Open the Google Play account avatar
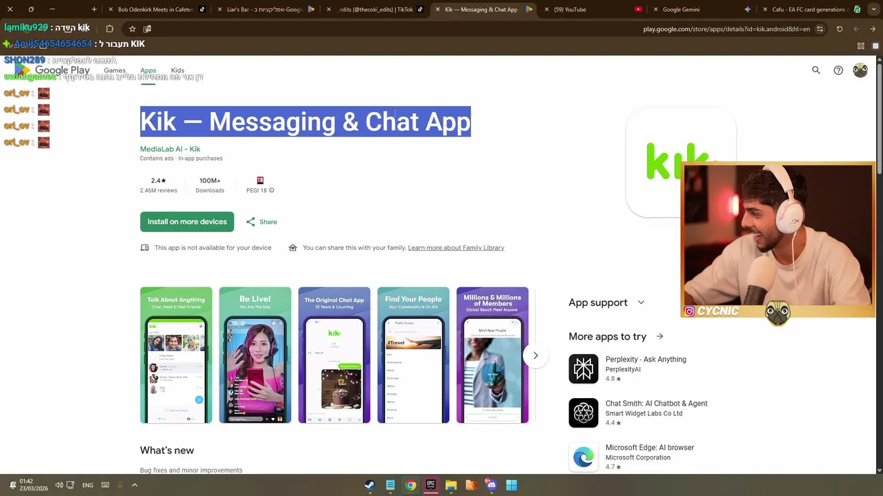This screenshot has height=496, width=883. (860, 70)
